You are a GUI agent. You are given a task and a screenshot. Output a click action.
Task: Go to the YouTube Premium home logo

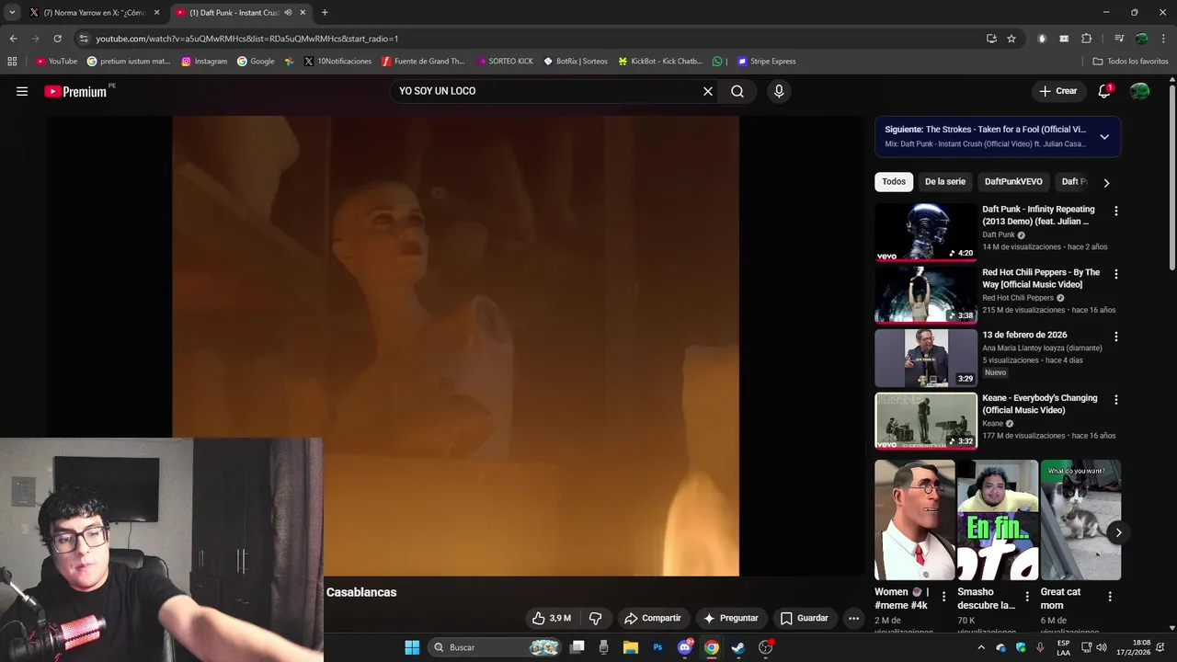coord(76,91)
